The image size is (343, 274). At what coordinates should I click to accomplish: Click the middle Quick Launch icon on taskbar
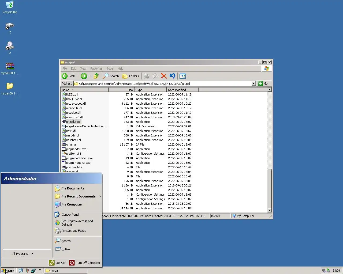(27, 271)
